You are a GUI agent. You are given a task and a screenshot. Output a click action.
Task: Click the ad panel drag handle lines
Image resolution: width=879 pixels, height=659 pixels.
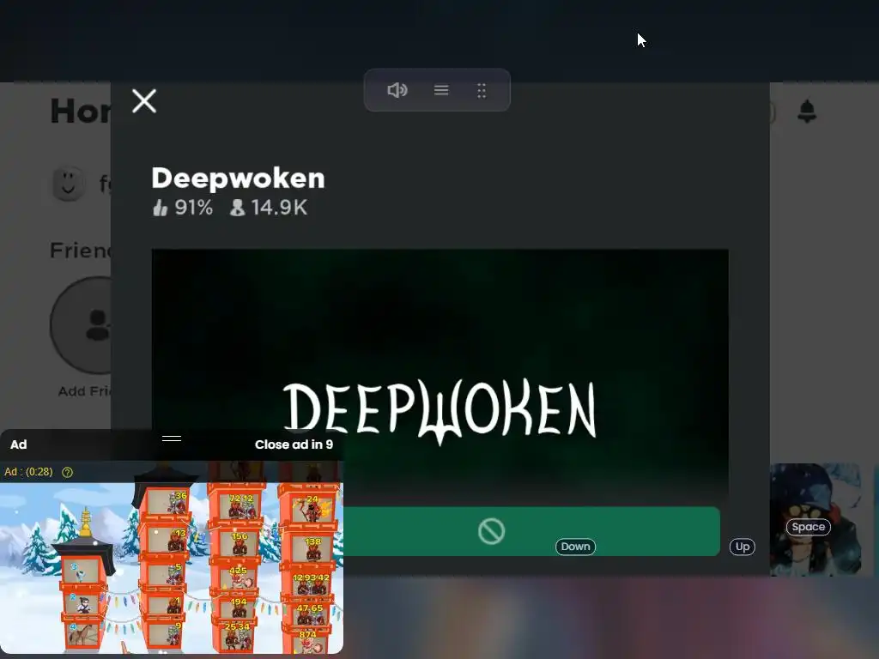coord(172,438)
